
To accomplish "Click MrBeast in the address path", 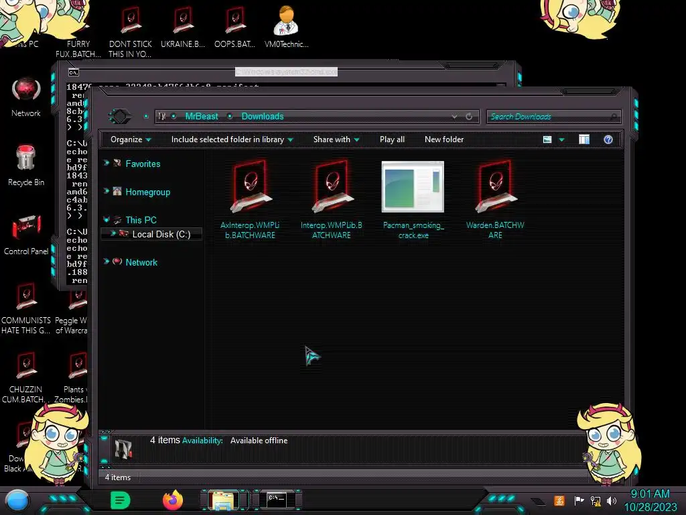I will 201,117.
